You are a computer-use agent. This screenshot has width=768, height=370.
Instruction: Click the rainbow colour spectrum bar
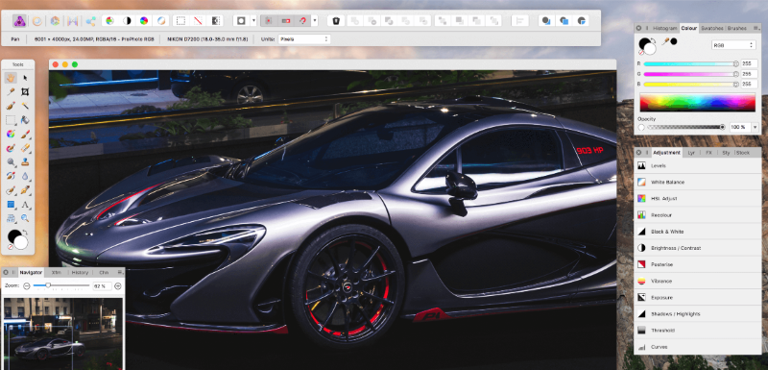click(x=698, y=103)
